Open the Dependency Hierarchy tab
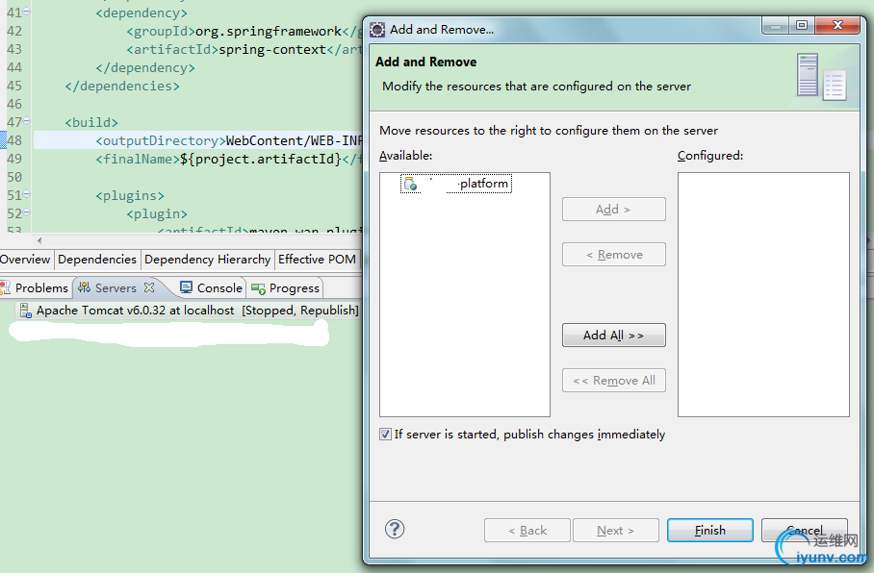This screenshot has height=573, width=874. (x=207, y=260)
